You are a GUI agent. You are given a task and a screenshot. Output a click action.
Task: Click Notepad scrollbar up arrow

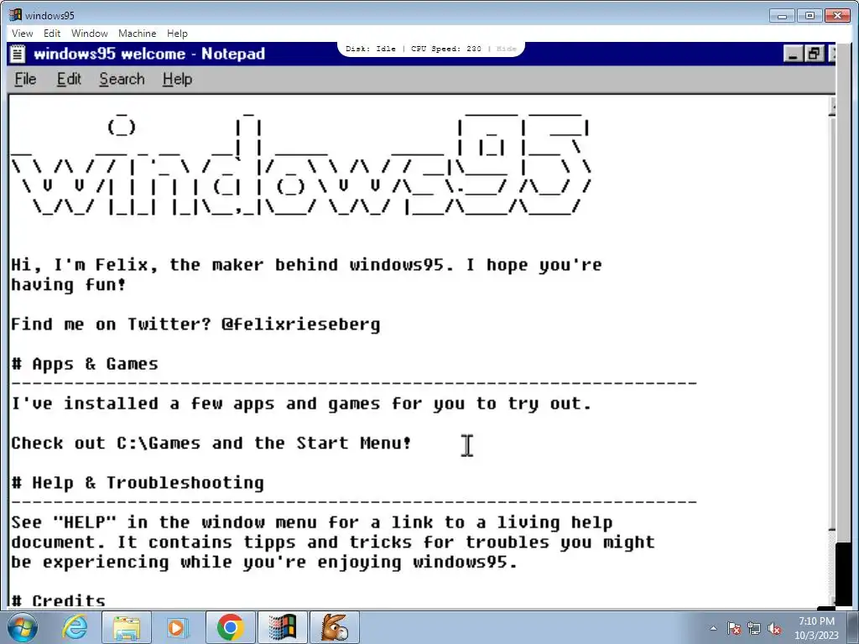click(x=833, y=106)
